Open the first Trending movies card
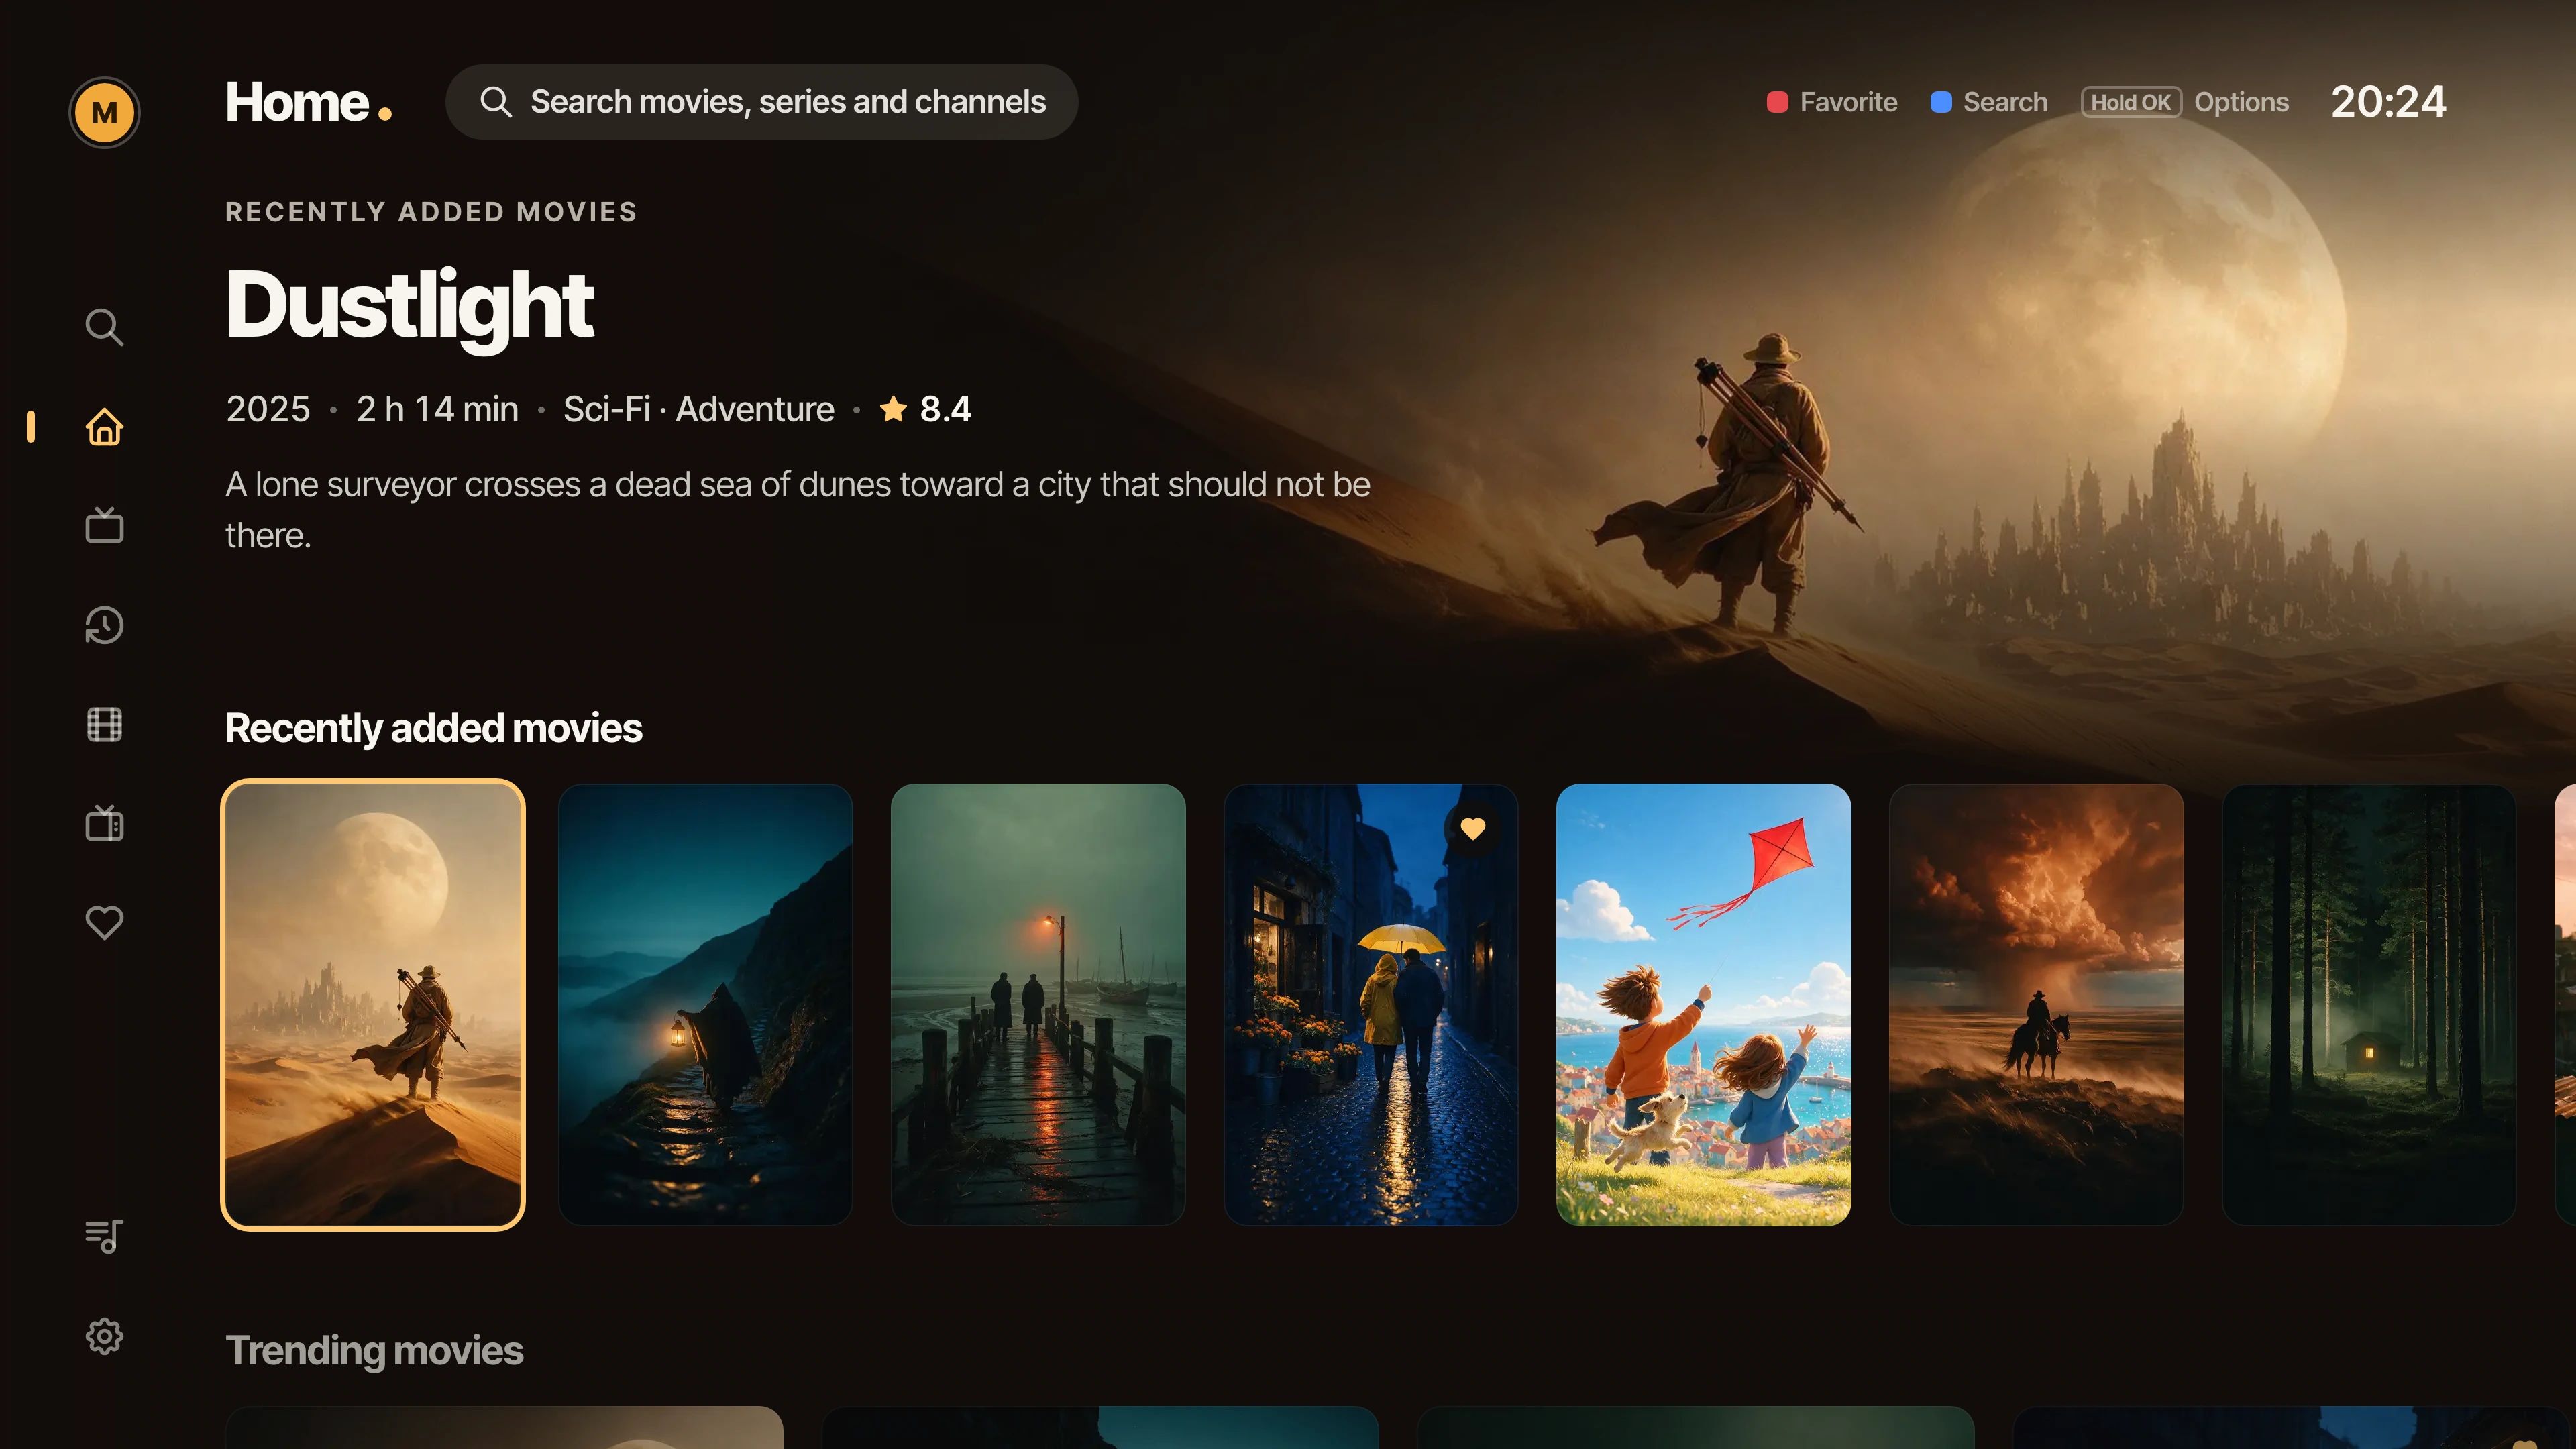Screen dimensions: 2576x1449 (504, 1428)
